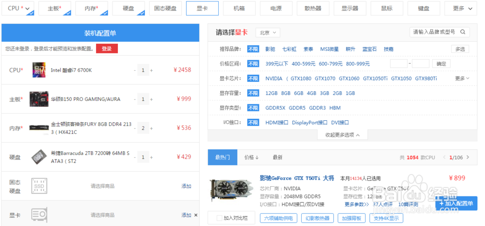Screen dimensions: 485x226
Task: Expand 更多 graphics chip options
Action: tap(462, 78)
